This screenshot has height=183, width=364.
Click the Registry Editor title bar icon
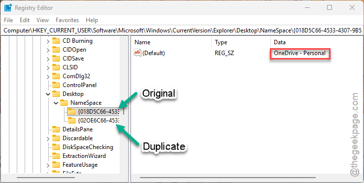(8, 8)
